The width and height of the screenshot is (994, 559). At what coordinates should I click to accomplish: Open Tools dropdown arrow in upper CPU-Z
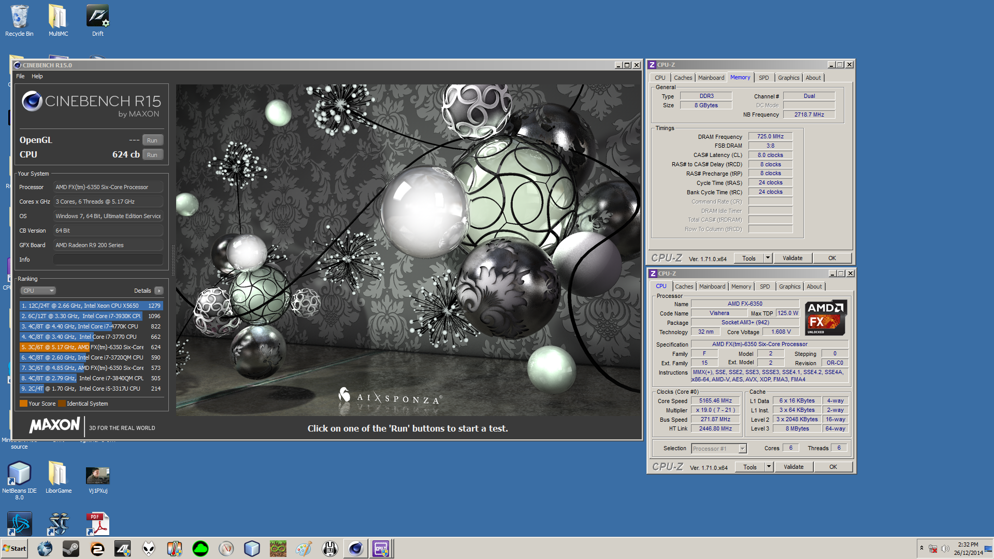[x=768, y=258]
